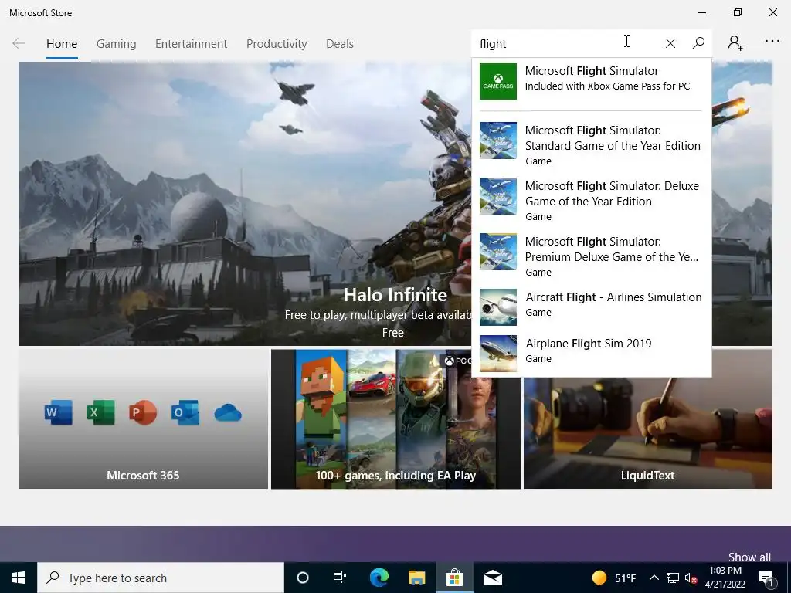Click Aircraft Flight Airlines Simulation thumbnail
The width and height of the screenshot is (791, 593).
[498, 307]
